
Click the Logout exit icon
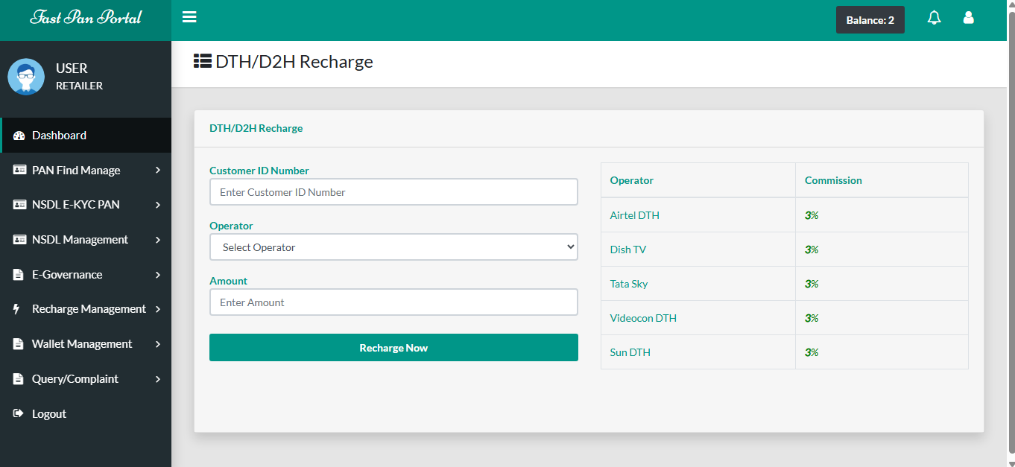coord(19,413)
